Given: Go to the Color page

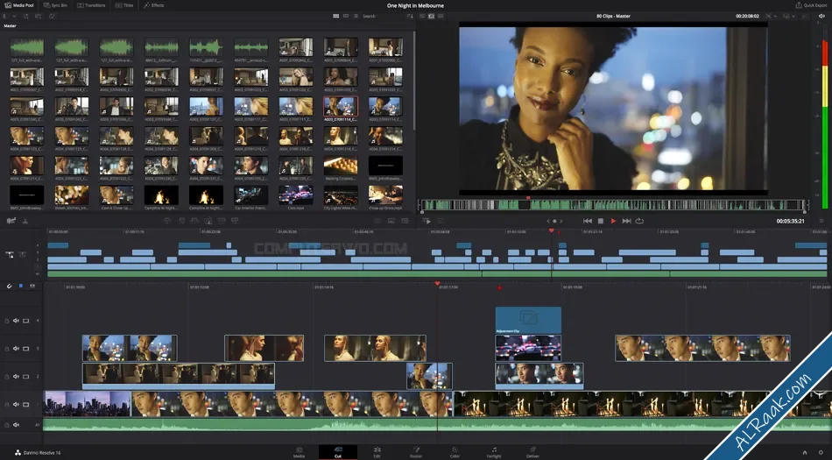Looking at the screenshot, I should tap(455, 452).
